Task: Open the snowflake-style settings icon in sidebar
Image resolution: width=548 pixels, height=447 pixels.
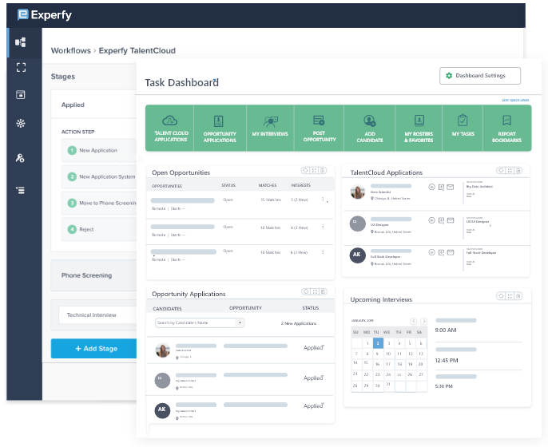Action: [x=21, y=123]
